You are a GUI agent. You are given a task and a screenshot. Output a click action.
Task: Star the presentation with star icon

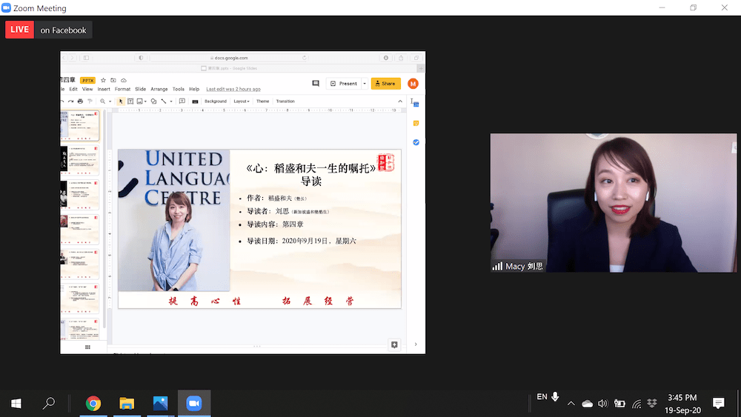click(103, 80)
